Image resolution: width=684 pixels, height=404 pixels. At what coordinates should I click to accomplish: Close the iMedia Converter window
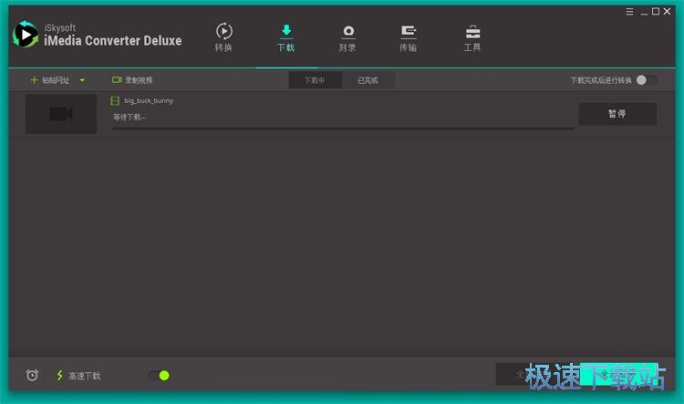click(667, 11)
